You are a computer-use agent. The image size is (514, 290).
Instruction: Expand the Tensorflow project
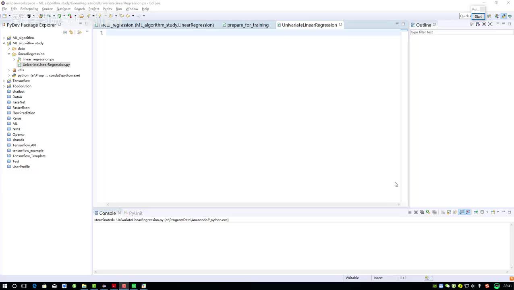pos(4,81)
